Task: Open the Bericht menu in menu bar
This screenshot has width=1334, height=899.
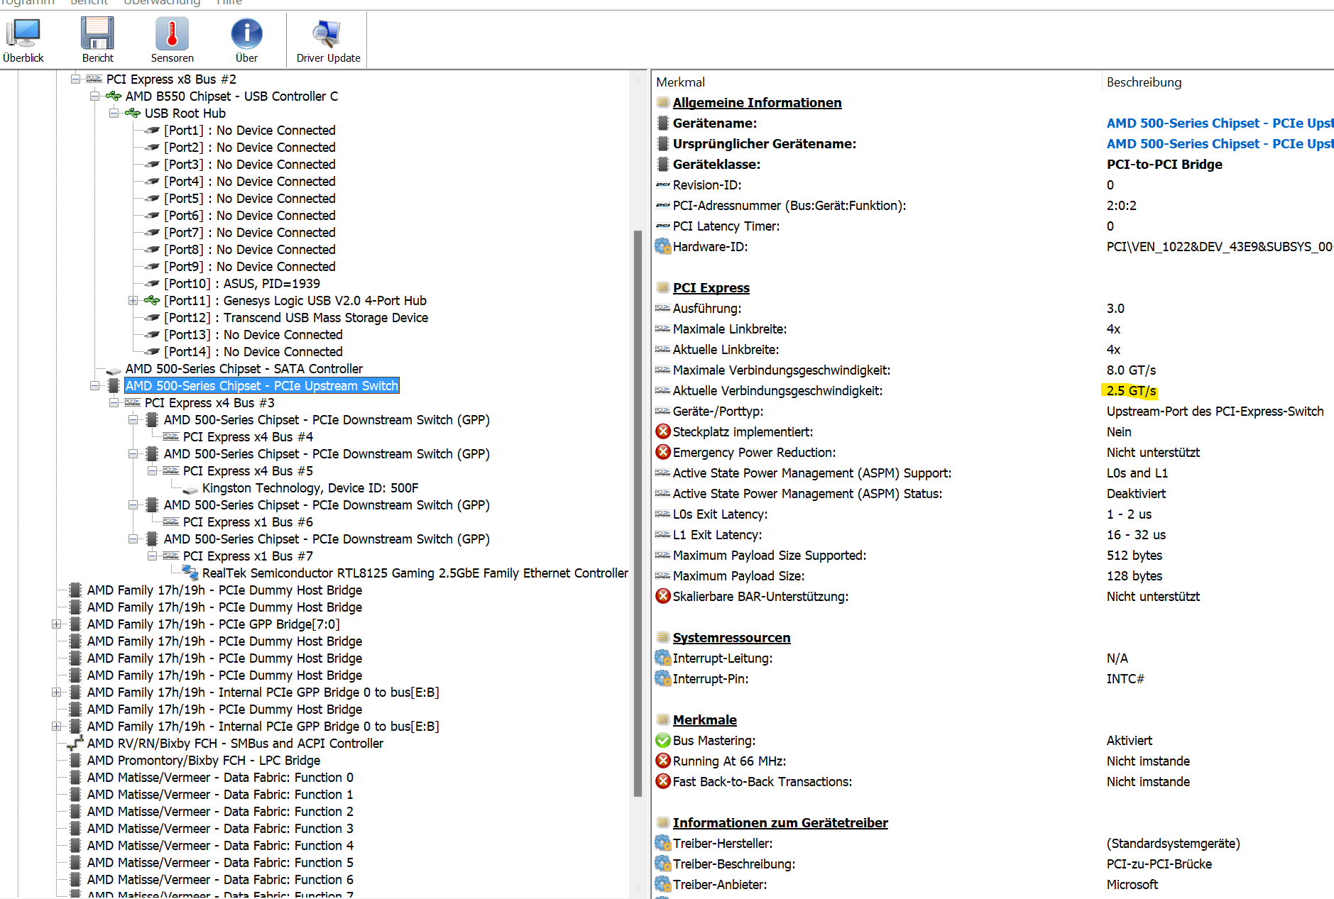Action: click(x=89, y=3)
